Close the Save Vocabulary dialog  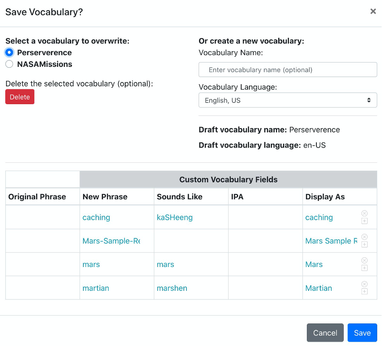(x=373, y=12)
